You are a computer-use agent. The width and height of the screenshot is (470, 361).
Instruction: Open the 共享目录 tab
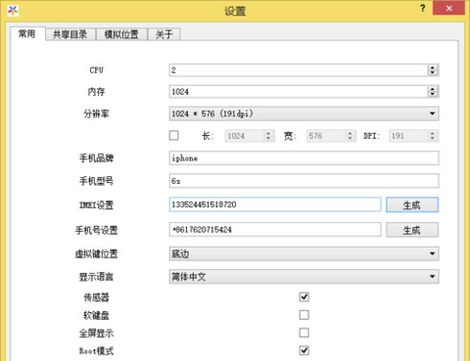pos(70,34)
